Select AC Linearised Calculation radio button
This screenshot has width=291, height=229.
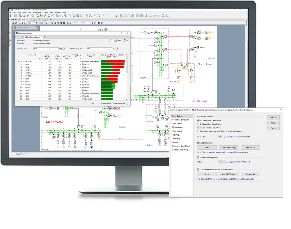198,128
